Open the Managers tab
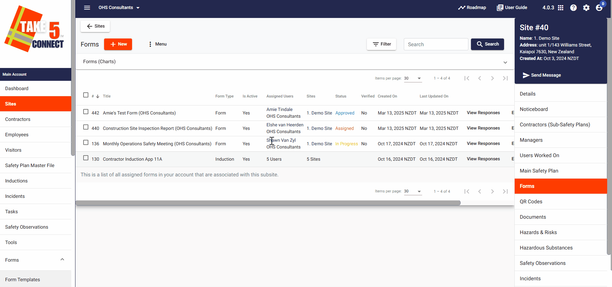 coord(561,140)
